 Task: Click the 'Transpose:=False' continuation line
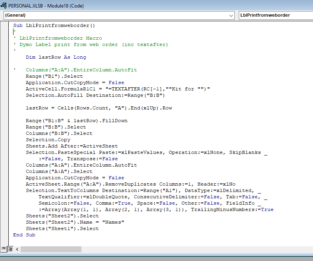click(x=78, y=159)
